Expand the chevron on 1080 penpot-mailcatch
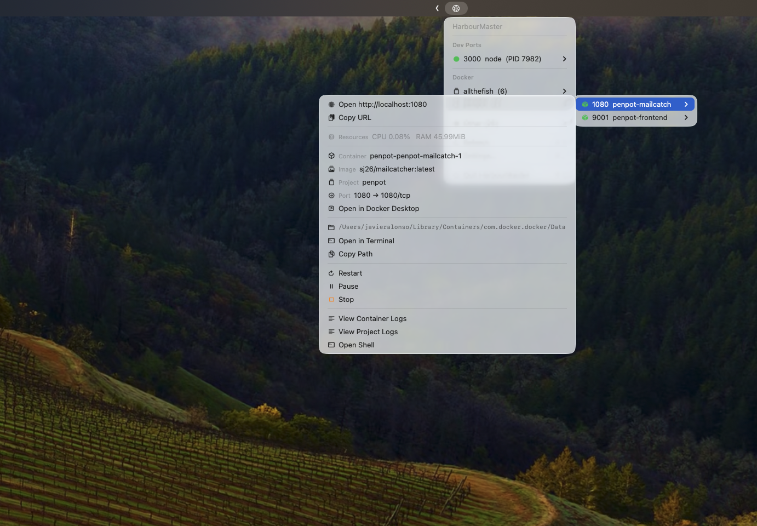 point(686,104)
